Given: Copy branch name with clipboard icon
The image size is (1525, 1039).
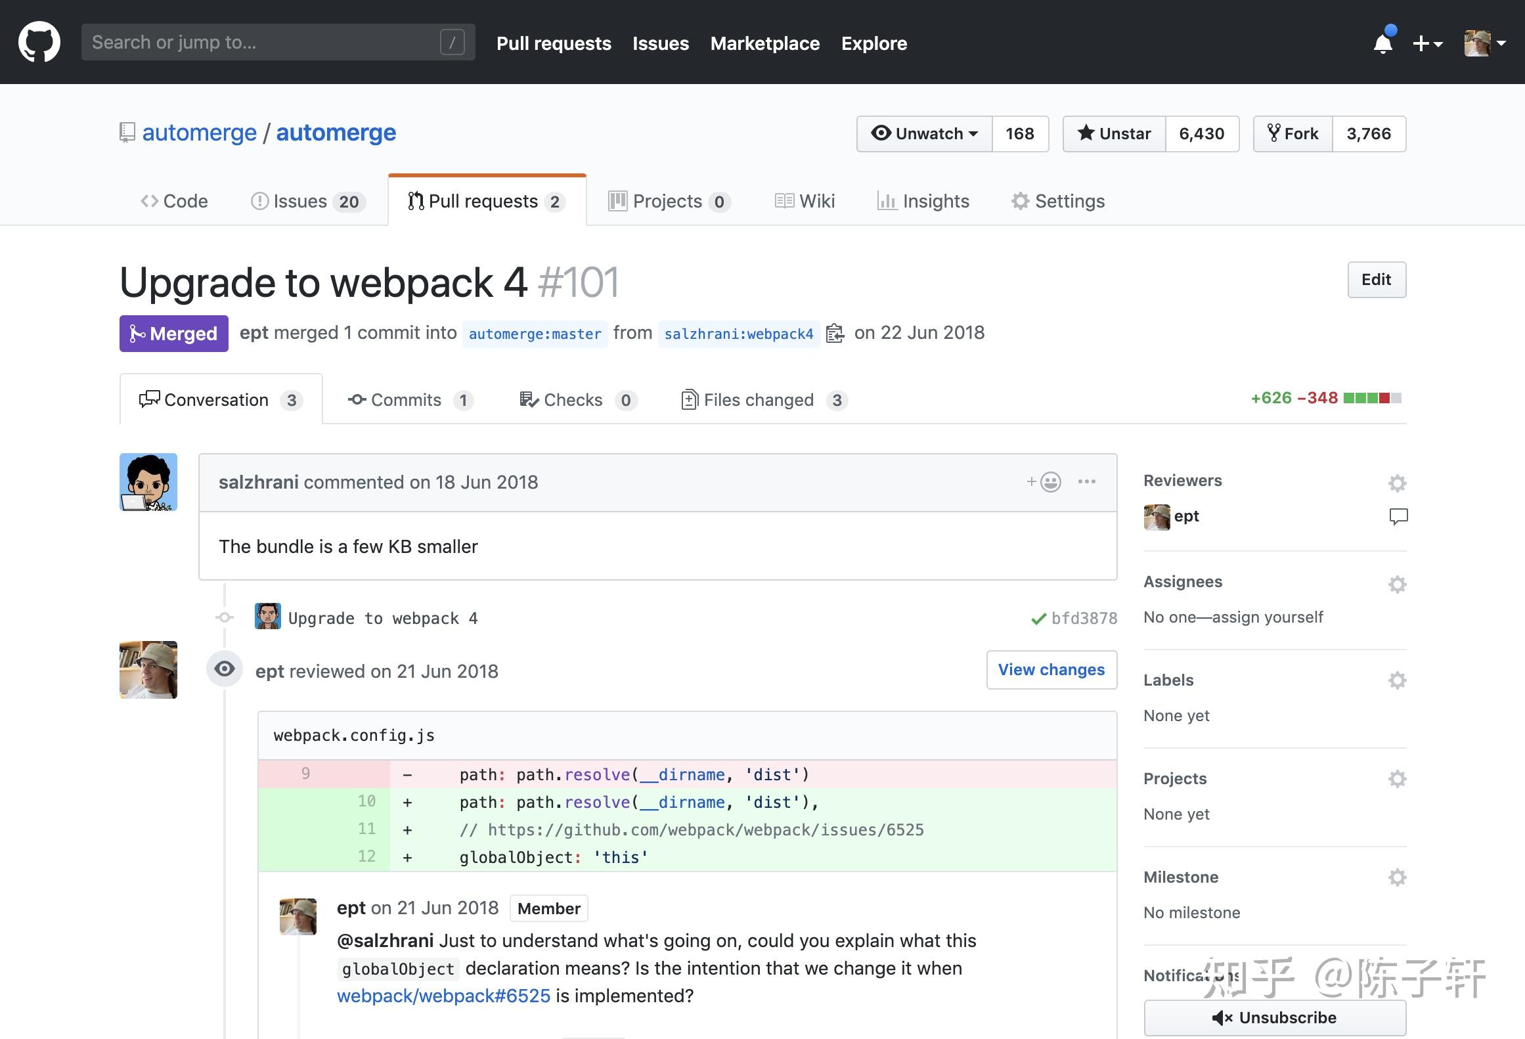Looking at the screenshot, I should point(835,334).
